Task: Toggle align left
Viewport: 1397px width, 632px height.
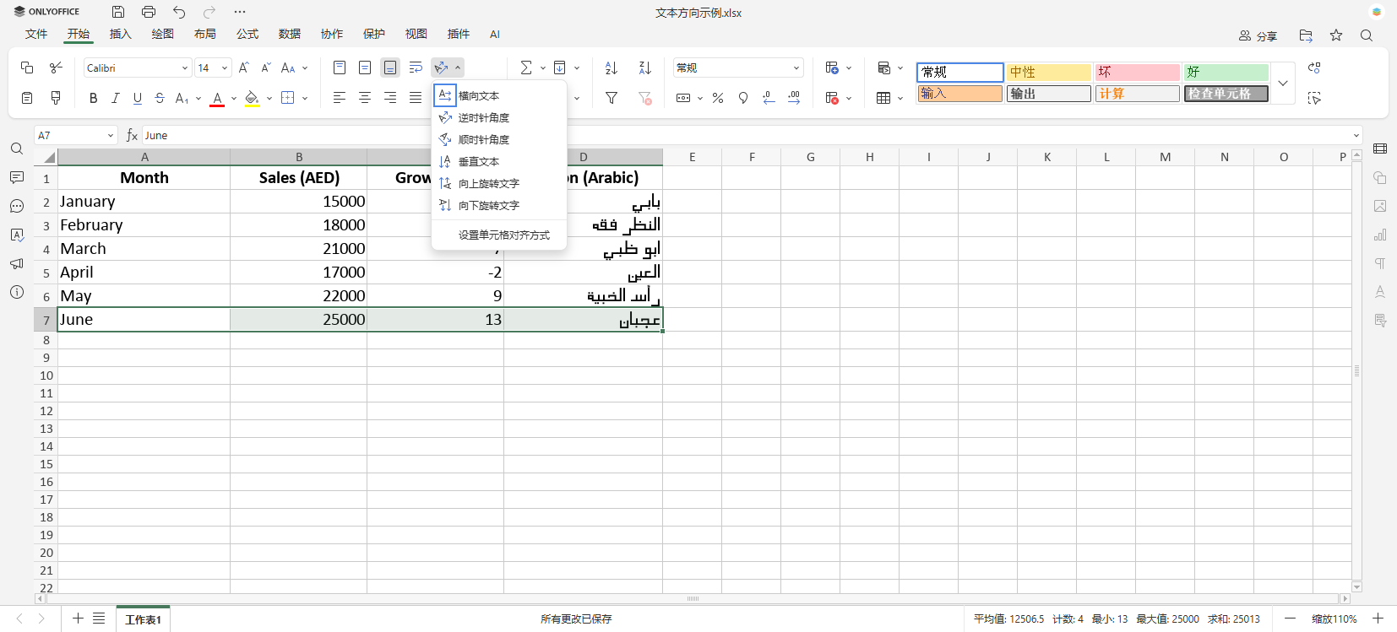Action: (x=340, y=98)
